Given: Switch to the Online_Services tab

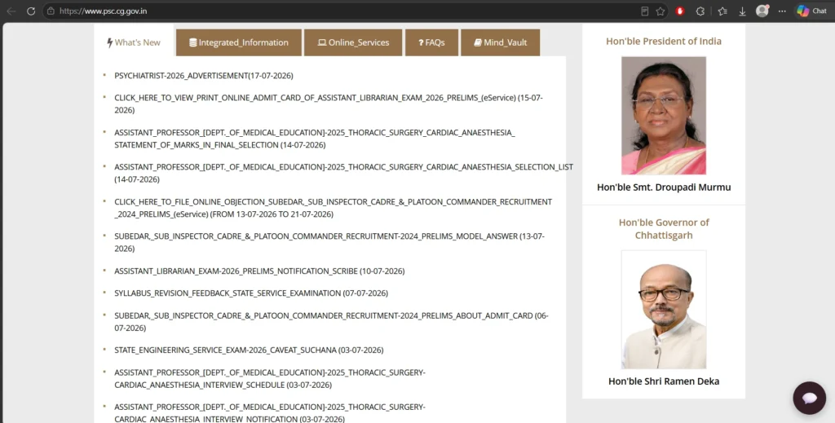Looking at the screenshot, I should pyautogui.click(x=353, y=42).
